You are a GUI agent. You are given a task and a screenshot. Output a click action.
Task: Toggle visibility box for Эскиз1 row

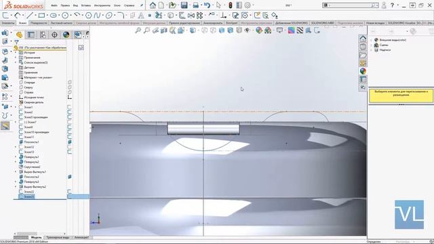tap(69, 107)
